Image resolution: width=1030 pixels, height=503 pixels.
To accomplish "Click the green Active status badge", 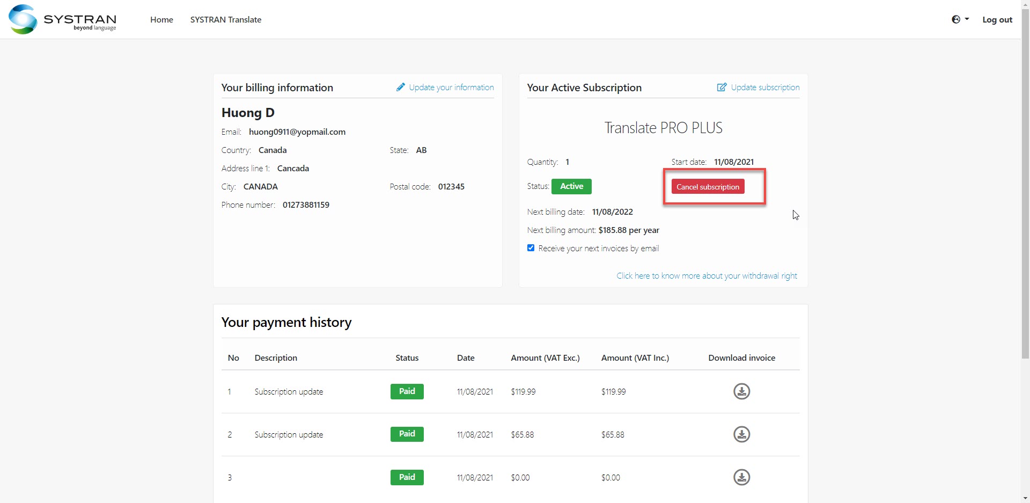I will [x=571, y=186].
